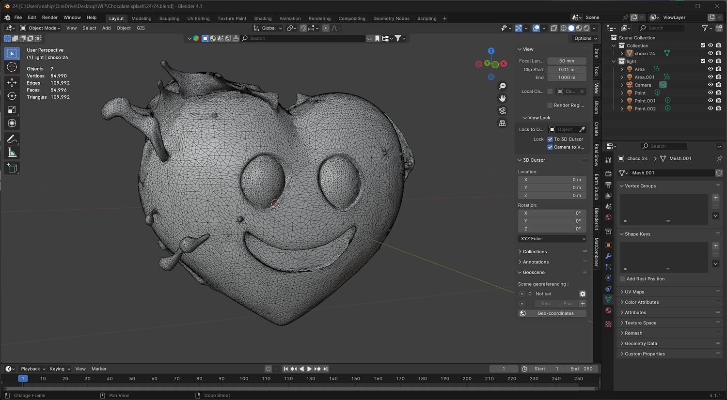The height and width of the screenshot is (400, 727).
Task: Switch to the Sculpting workspace tab
Action: 169,18
